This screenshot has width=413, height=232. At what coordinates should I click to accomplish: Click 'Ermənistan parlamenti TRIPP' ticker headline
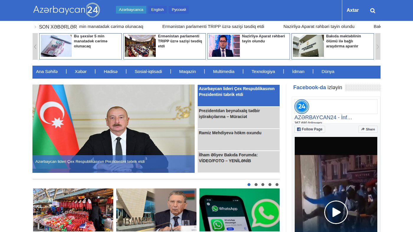(213, 26)
